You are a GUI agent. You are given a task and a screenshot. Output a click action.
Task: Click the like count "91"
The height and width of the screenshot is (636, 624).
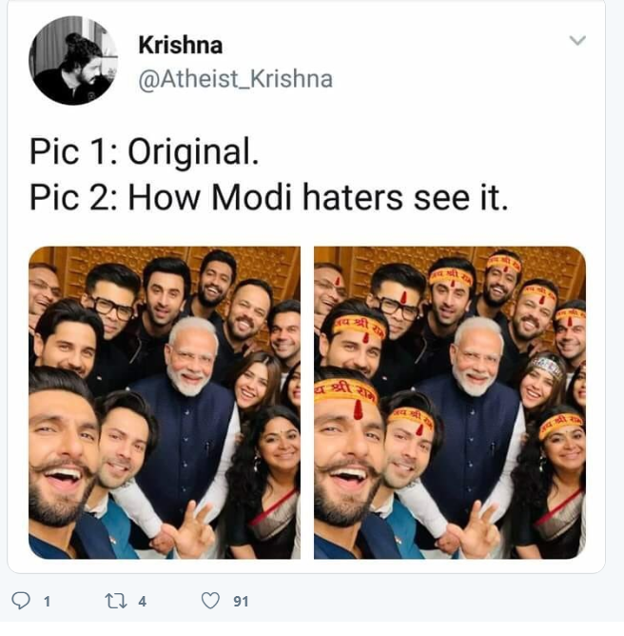(241, 602)
